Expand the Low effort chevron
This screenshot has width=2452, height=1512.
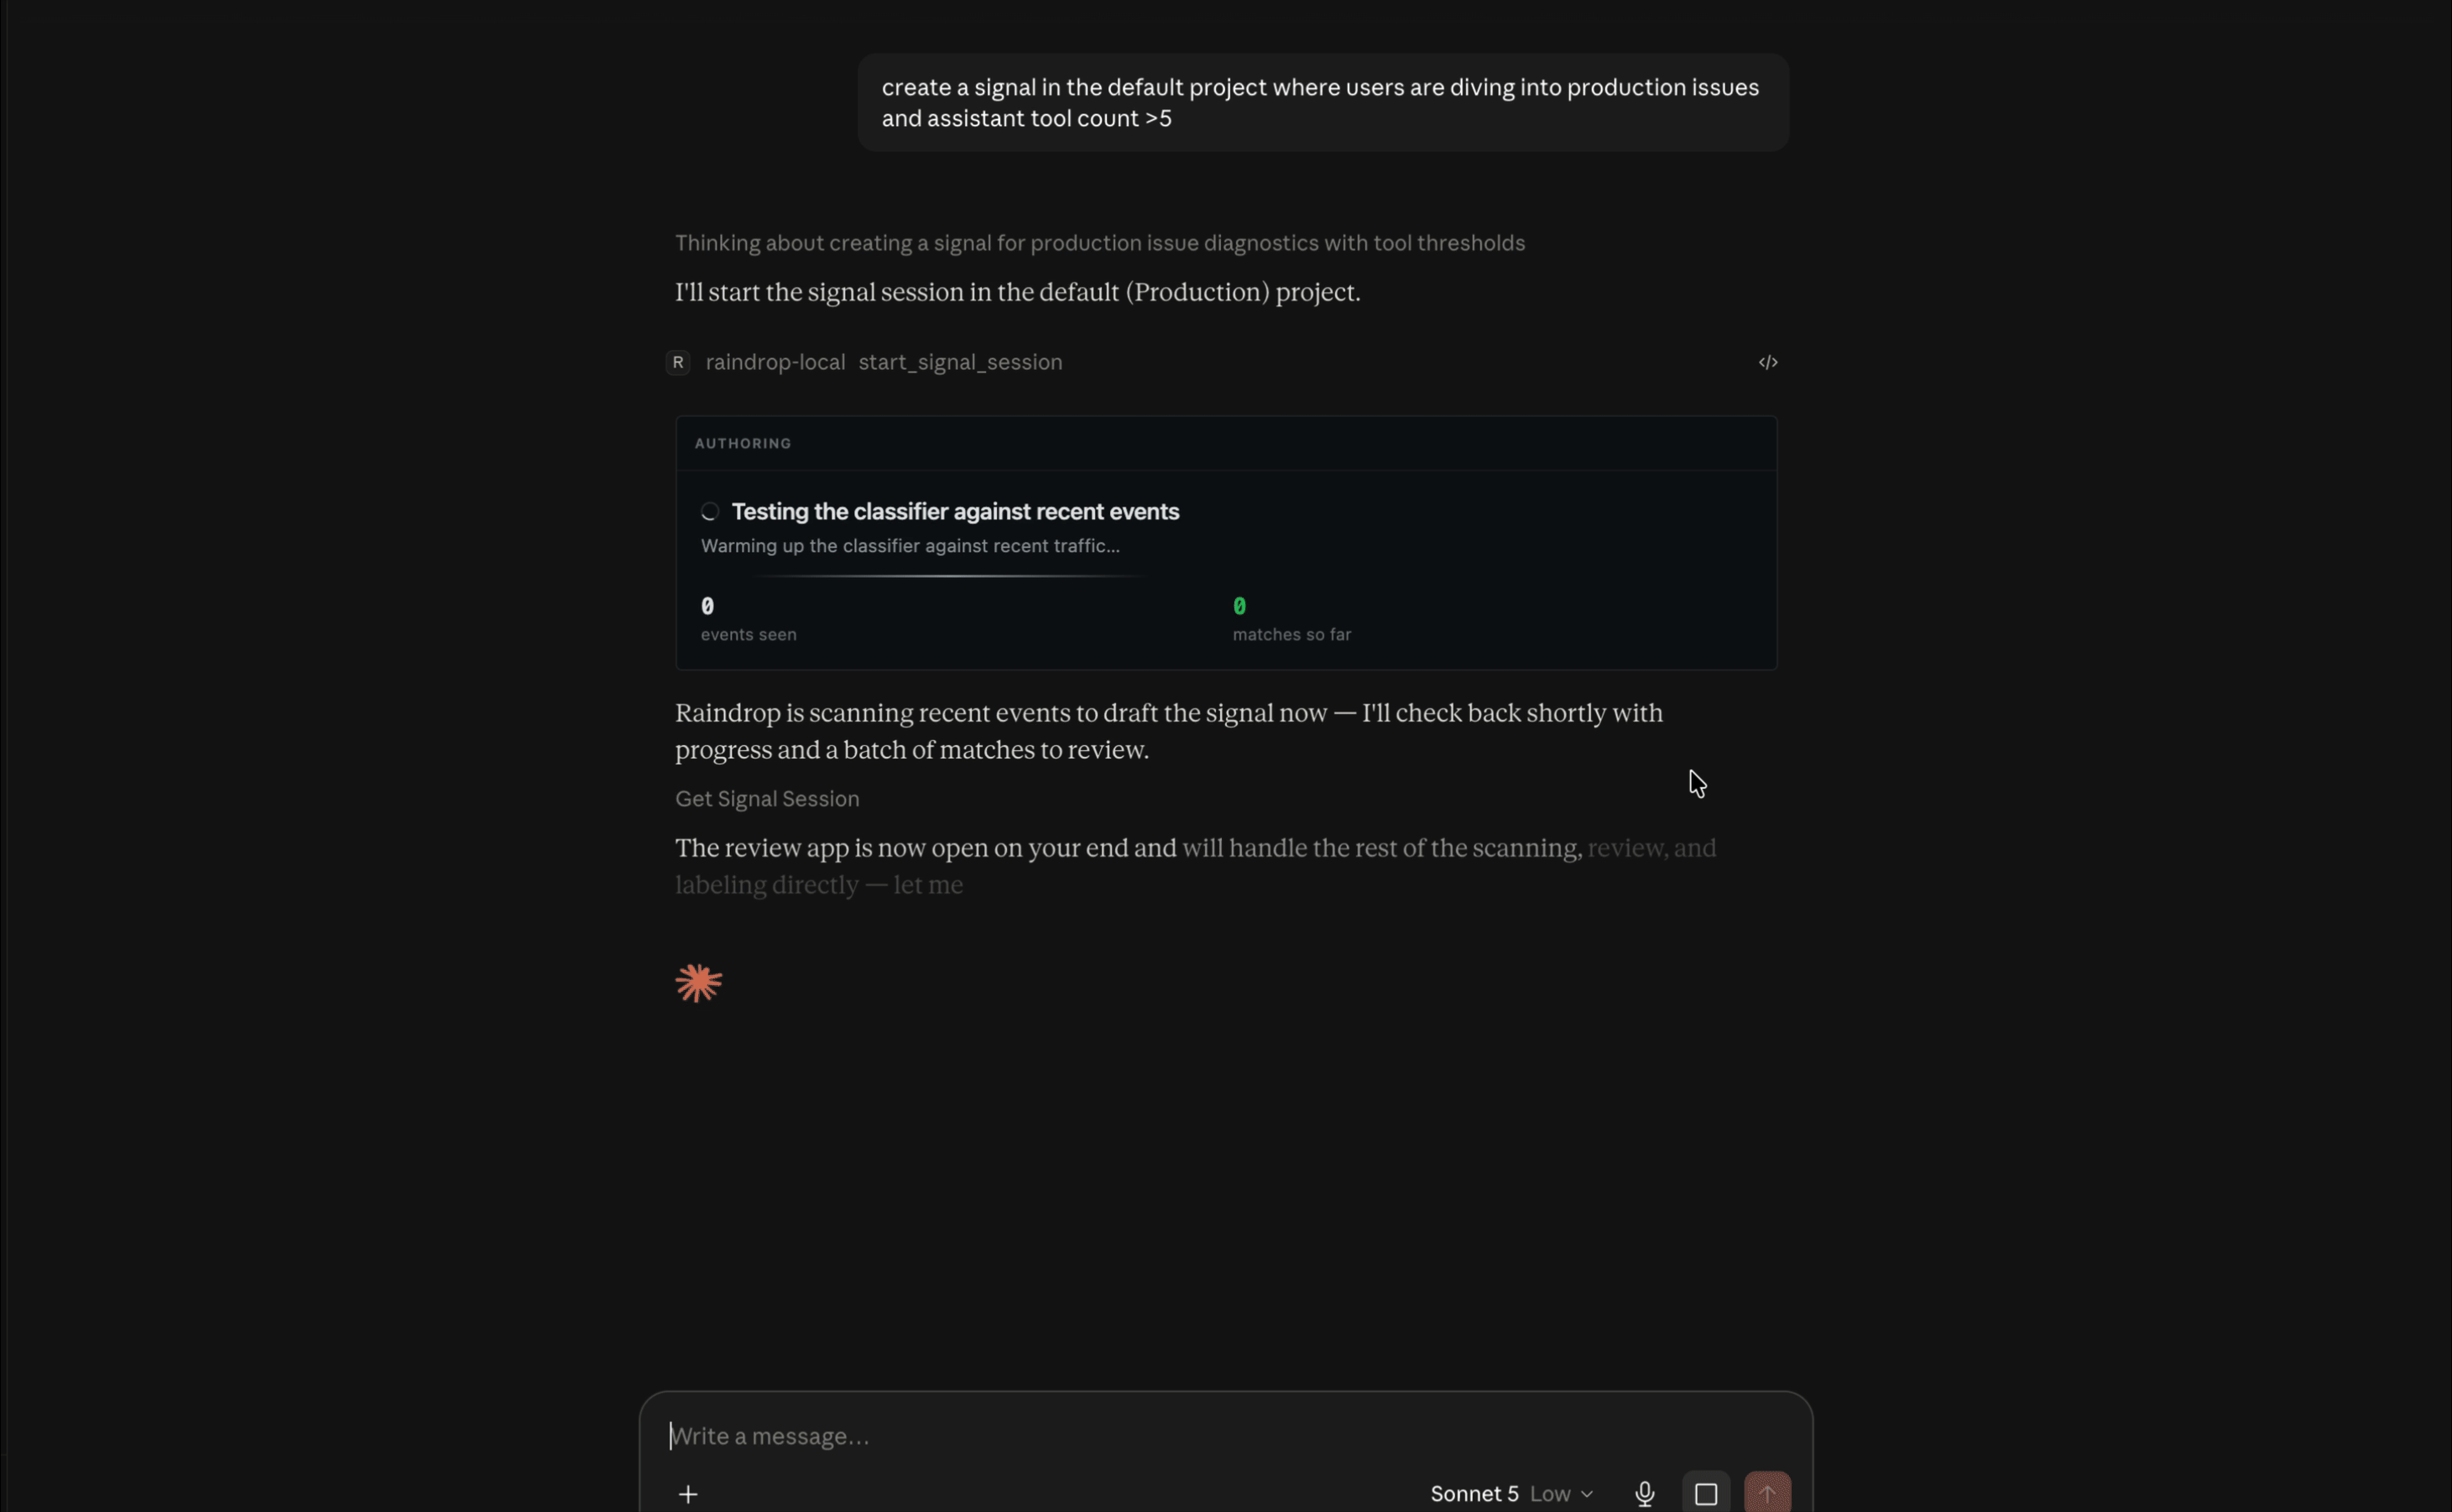pyautogui.click(x=1587, y=1494)
